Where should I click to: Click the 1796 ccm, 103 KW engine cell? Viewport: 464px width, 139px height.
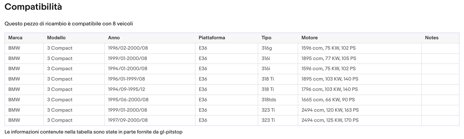330,90
